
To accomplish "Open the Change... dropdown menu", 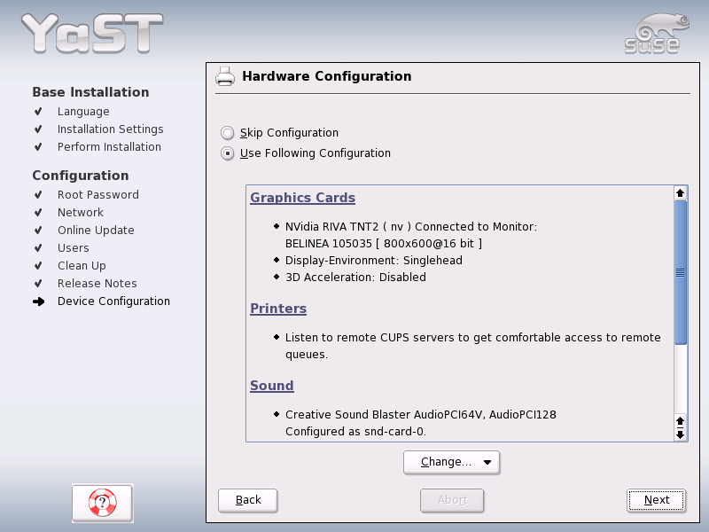I will pyautogui.click(x=451, y=462).
